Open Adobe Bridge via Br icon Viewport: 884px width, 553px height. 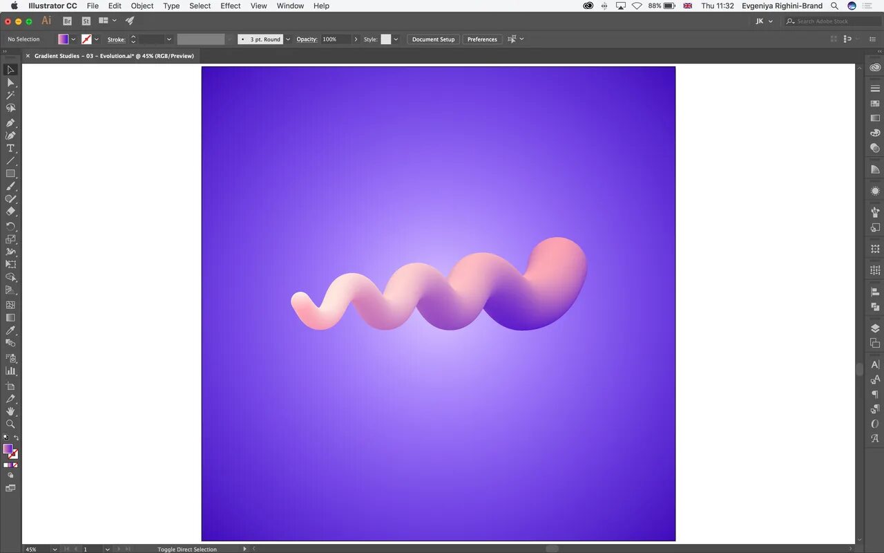click(67, 21)
